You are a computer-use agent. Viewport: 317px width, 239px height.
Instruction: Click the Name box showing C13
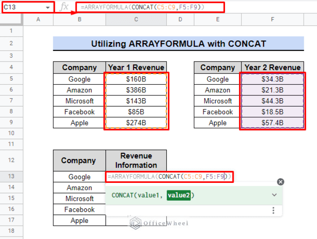click(x=28, y=7)
